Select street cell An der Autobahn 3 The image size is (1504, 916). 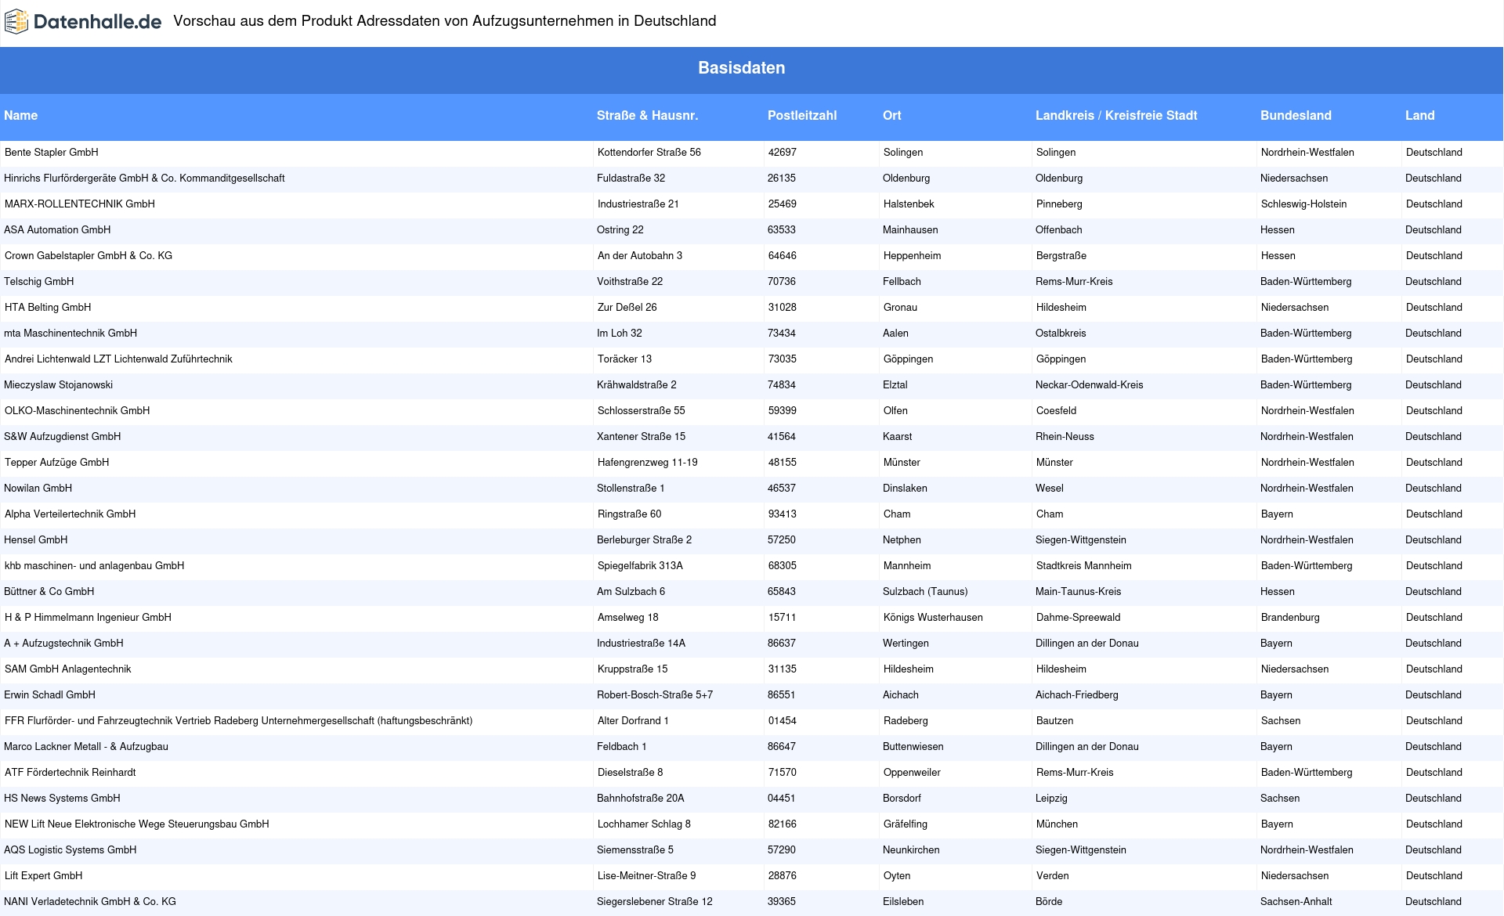coord(640,256)
